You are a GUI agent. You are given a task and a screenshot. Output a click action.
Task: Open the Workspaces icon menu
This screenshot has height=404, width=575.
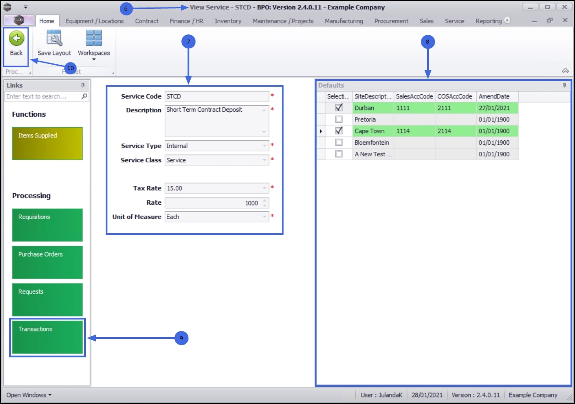click(x=94, y=39)
